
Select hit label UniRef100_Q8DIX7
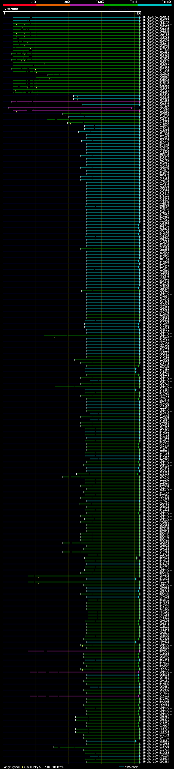click(x=156, y=140)
